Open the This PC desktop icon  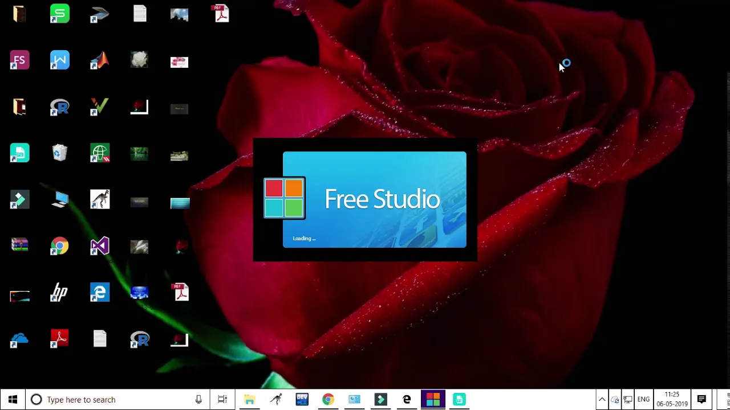coord(60,200)
